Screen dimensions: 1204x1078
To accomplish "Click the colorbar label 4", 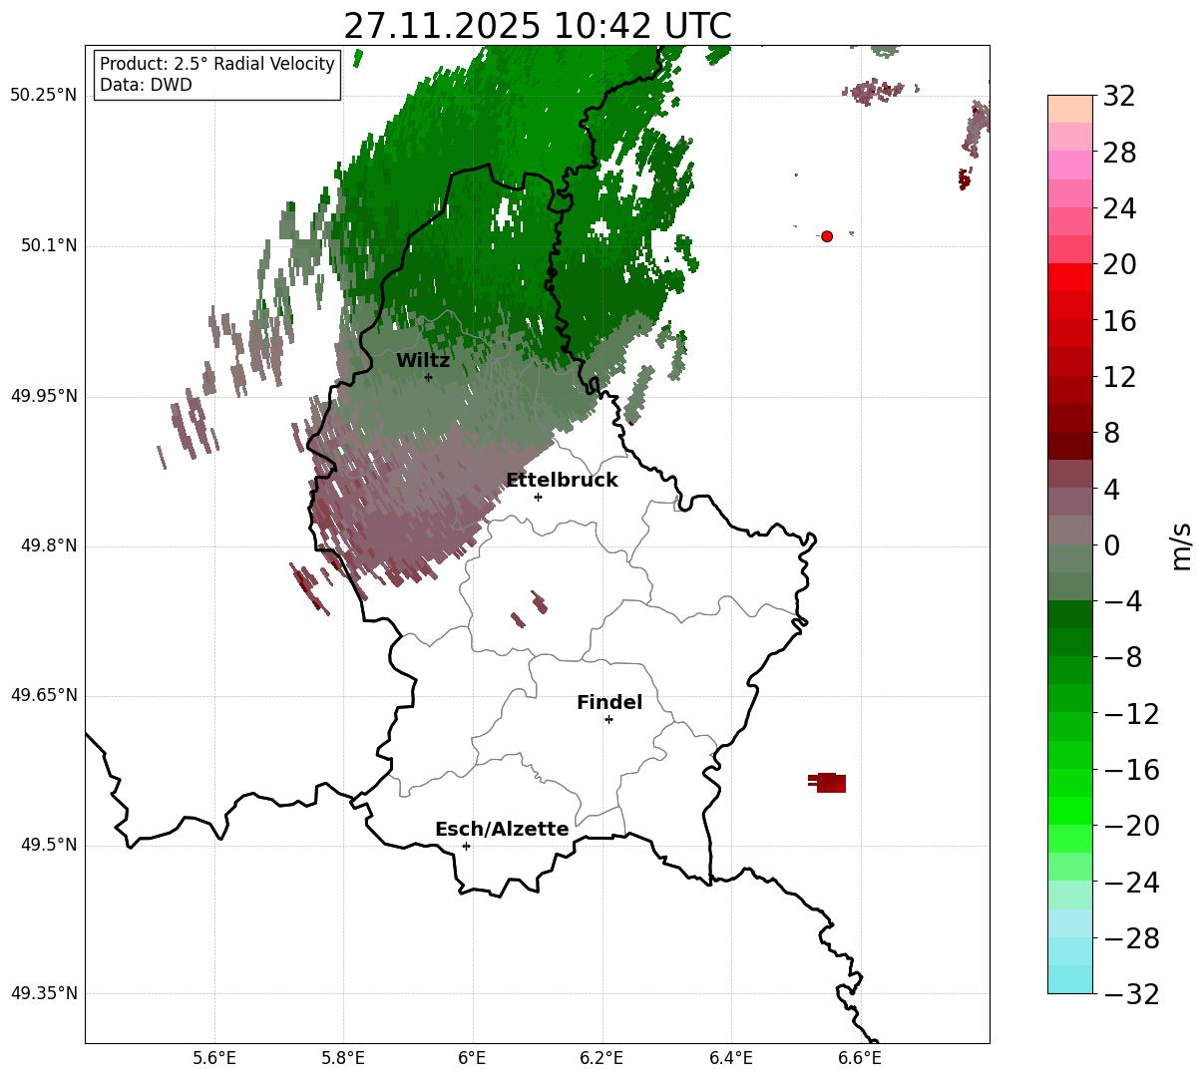I will pos(1111,490).
